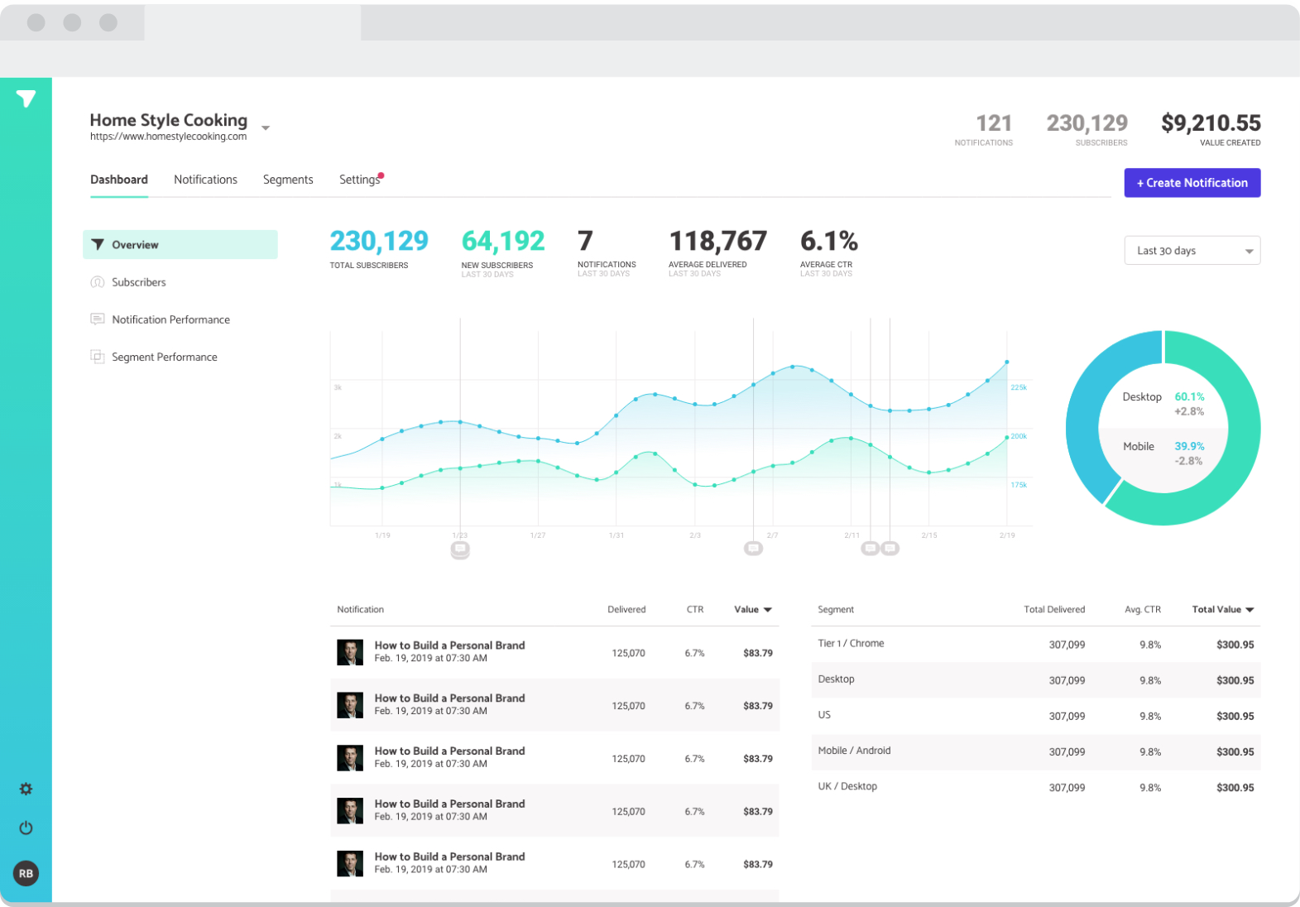
Task: Open the RB user avatar
Action: [26, 873]
